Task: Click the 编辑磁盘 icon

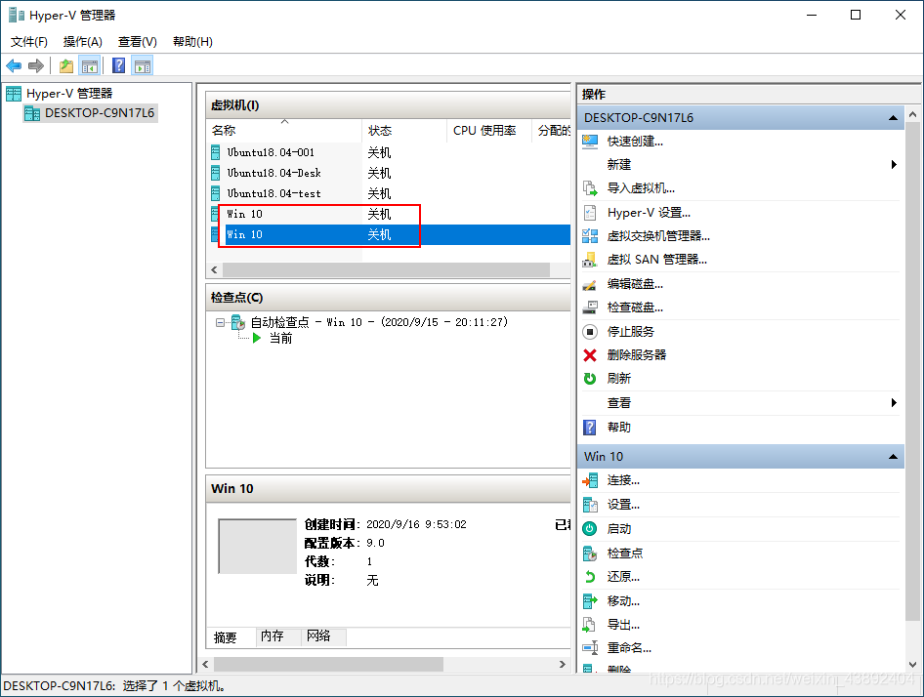Action: [590, 285]
